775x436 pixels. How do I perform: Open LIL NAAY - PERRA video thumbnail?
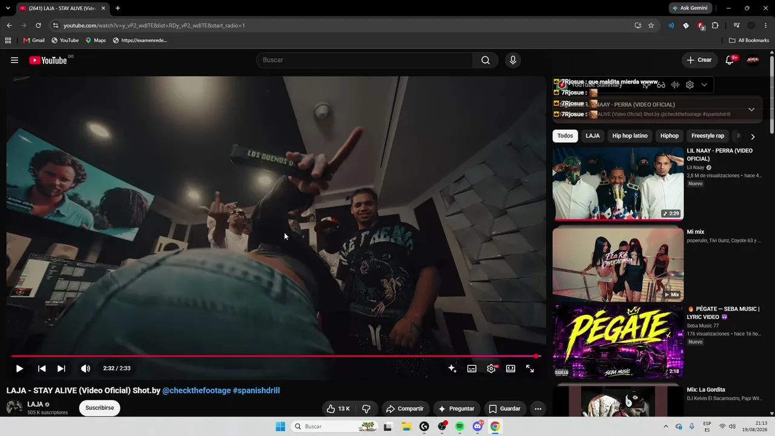tap(618, 183)
